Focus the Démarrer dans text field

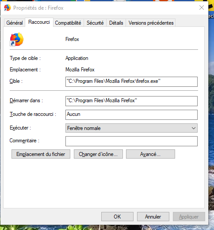131,101
